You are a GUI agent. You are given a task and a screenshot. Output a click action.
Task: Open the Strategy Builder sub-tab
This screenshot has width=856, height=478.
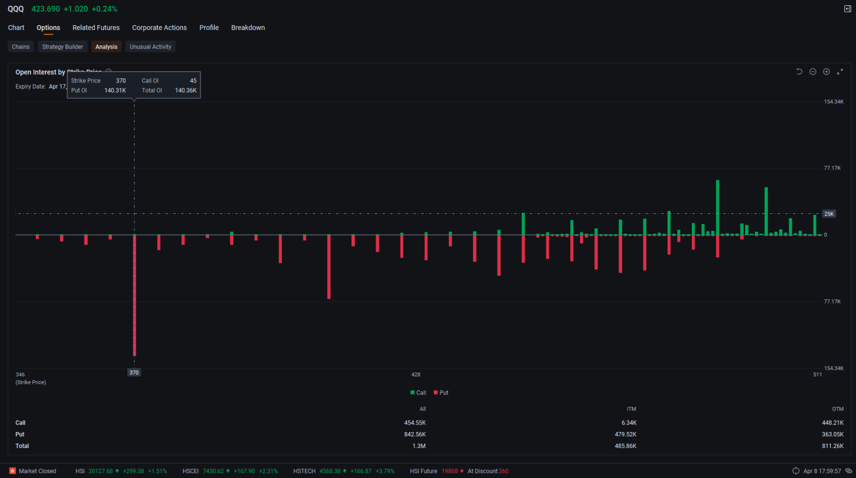(x=63, y=47)
